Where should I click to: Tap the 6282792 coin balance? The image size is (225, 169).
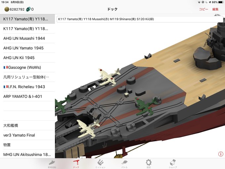[x=17, y=9]
